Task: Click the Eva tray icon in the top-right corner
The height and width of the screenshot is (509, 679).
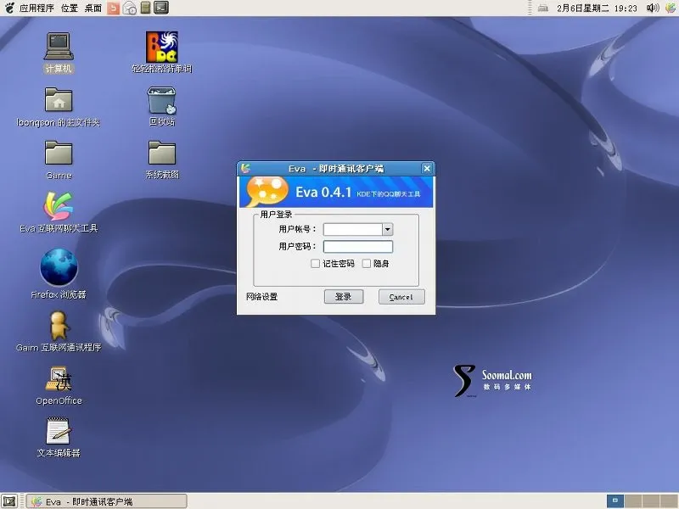Action: (671, 8)
